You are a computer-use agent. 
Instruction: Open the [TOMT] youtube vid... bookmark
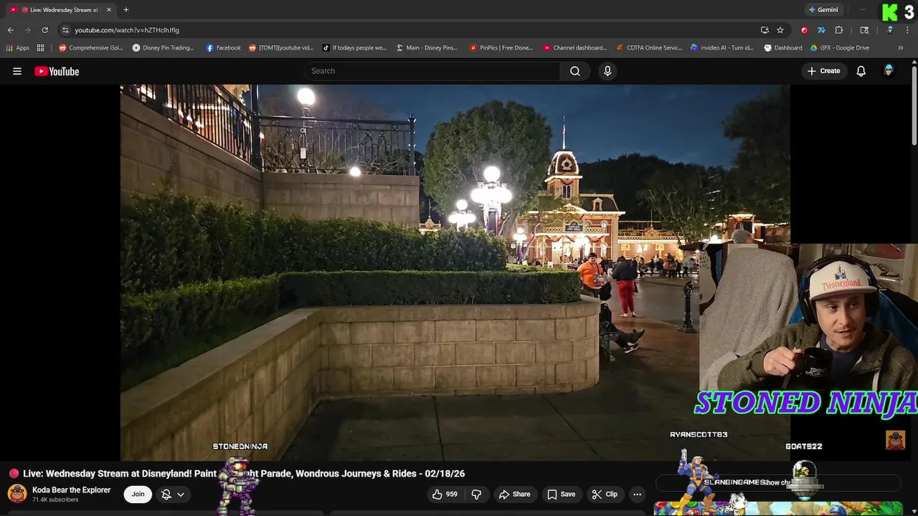click(x=281, y=48)
